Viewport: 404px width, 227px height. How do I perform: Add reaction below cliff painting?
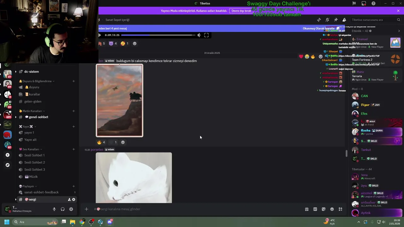point(123,142)
